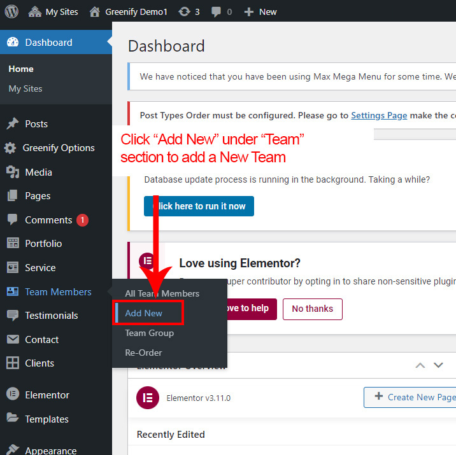Screen dimensions: 456x455
Task: Collapse Elementor Overview with up chevron
Action: 420,365
